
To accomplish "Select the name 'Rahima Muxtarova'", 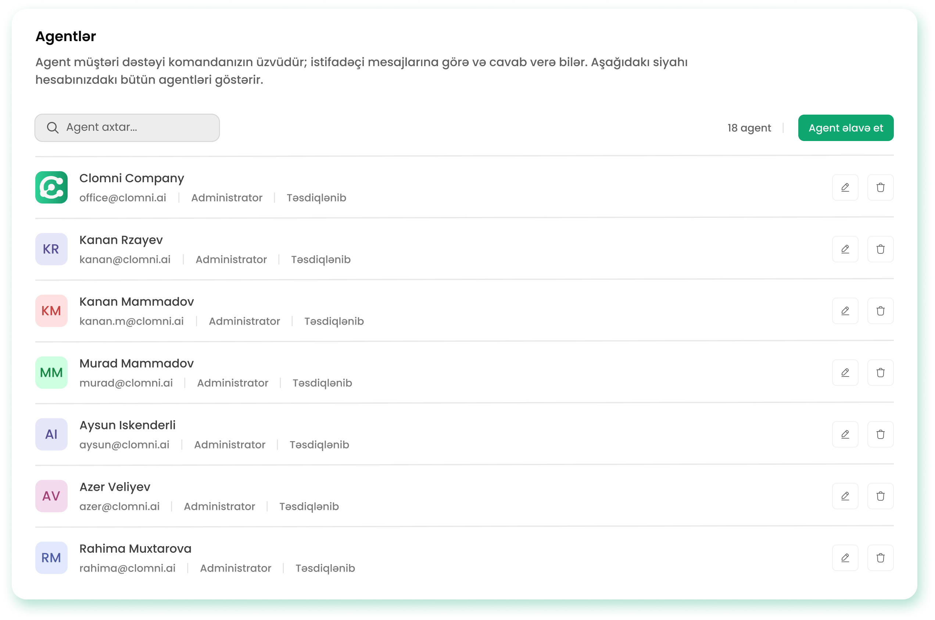I will click(x=135, y=548).
